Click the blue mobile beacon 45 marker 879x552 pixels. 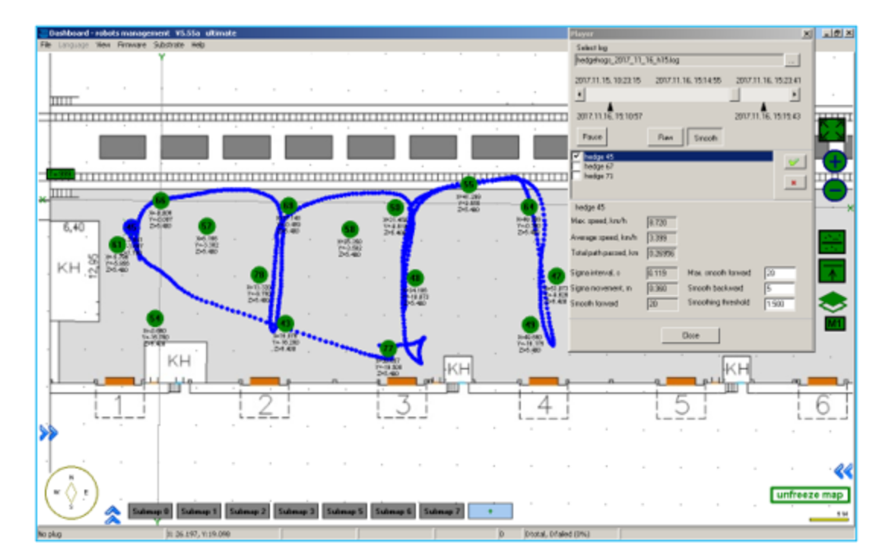click(132, 227)
